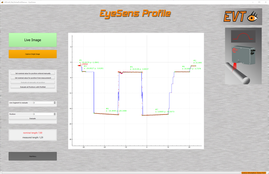
Task: Click the orange license information indicator
Action: coord(254,172)
